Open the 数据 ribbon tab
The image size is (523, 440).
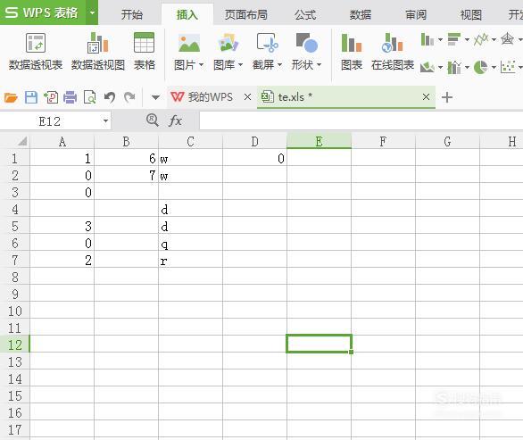click(361, 14)
